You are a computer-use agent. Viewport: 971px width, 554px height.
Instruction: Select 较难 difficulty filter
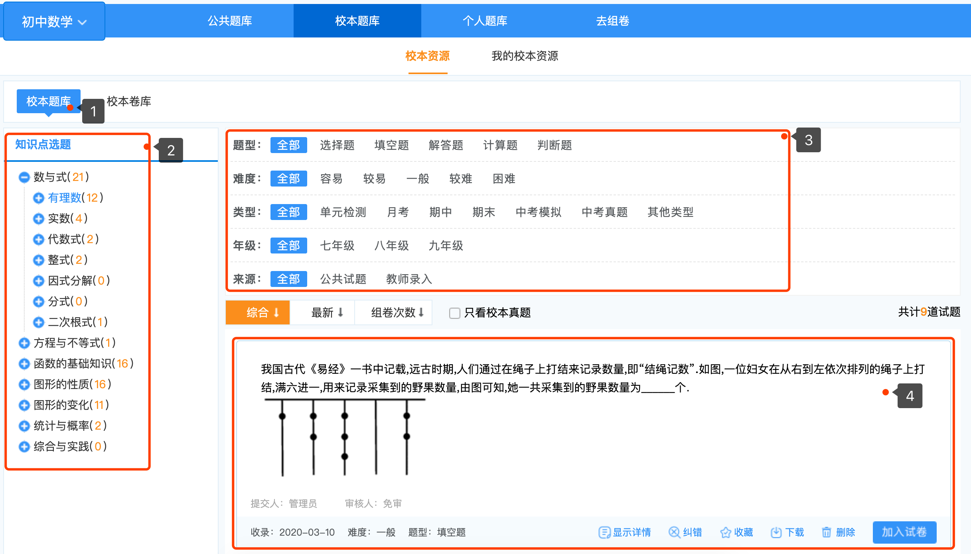(460, 179)
